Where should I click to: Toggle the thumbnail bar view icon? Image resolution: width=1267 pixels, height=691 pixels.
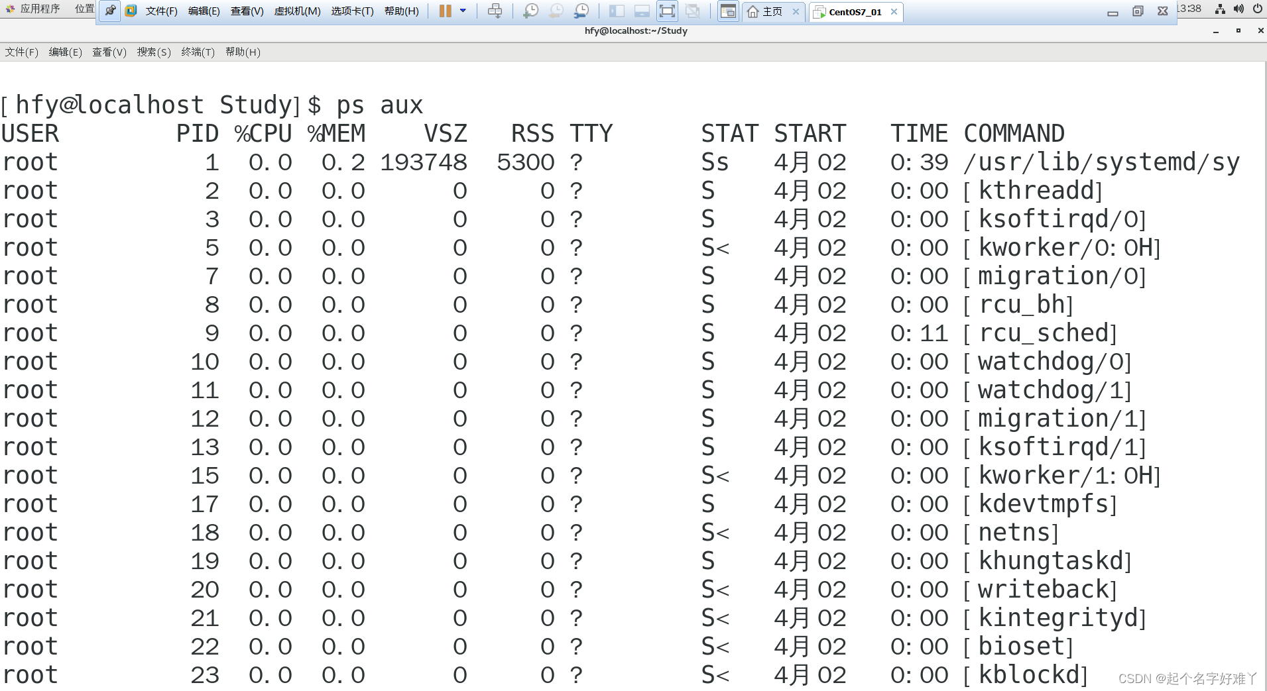642,11
